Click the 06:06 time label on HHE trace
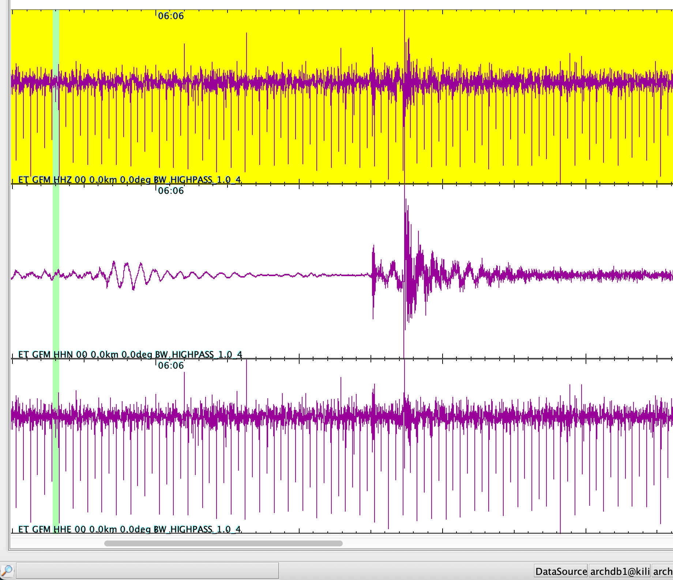 pyautogui.click(x=171, y=366)
